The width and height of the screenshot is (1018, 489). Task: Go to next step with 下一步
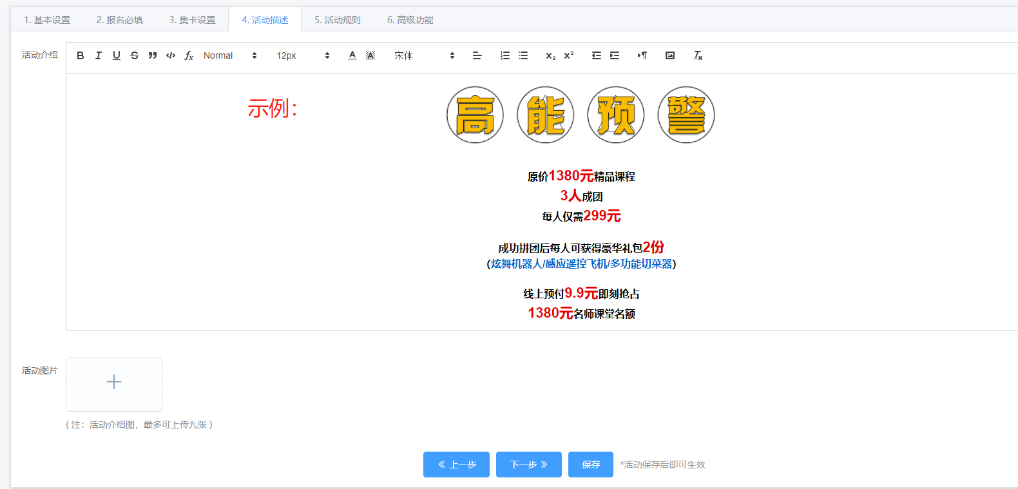[528, 465]
